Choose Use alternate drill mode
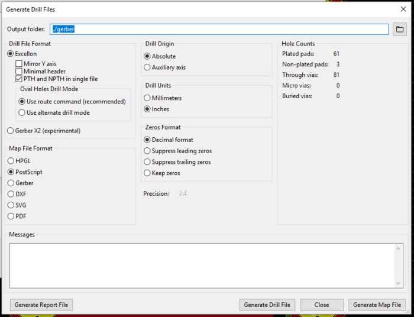Image resolution: width=414 pixels, height=317 pixels. click(22, 112)
